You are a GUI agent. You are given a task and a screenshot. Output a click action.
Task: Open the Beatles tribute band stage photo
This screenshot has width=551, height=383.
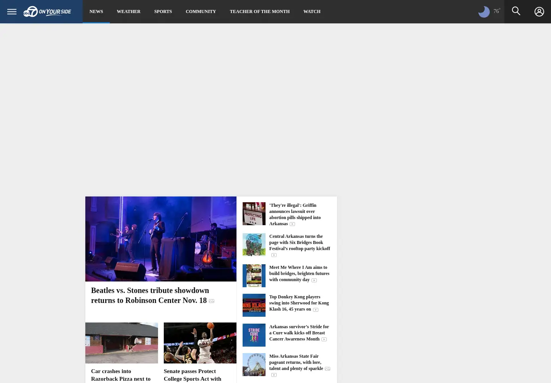(x=161, y=239)
